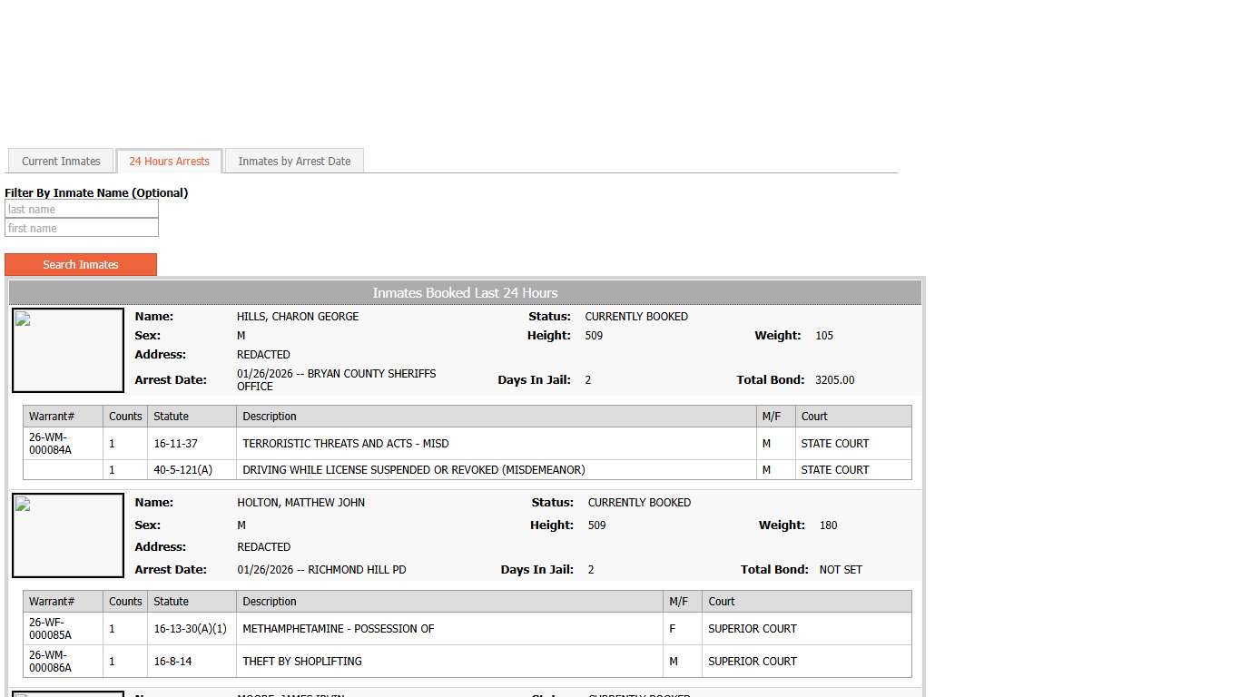Select warrant number 26-WM-000086A
The image size is (1240, 697).
click(50, 662)
